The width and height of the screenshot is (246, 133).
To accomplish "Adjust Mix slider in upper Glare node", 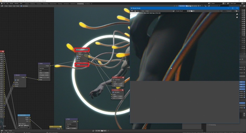I will tap(44, 73).
